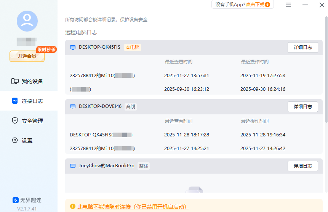This screenshot has height=212, width=328.
Task: View 详细日志 for DESKTOP-QK45FIS
Action: tap(302, 47)
